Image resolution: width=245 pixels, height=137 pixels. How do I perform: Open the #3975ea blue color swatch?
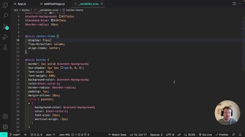point(52,20)
